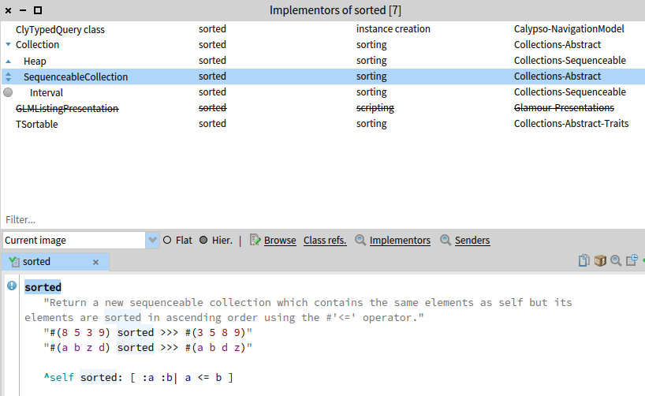This screenshot has height=396, width=645.
Task: Click the struck-through scripting protocol cell
Action: [x=375, y=108]
